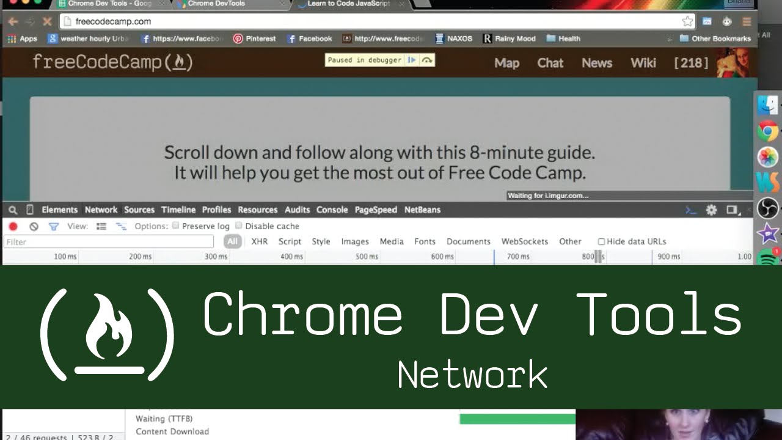Image resolution: width=782 pixels, height=440 pixels.
Task: Bookmark the page with the star icon
Action: [687, 21]
